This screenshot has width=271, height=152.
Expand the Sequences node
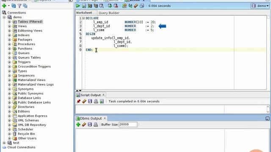[9, 76]
